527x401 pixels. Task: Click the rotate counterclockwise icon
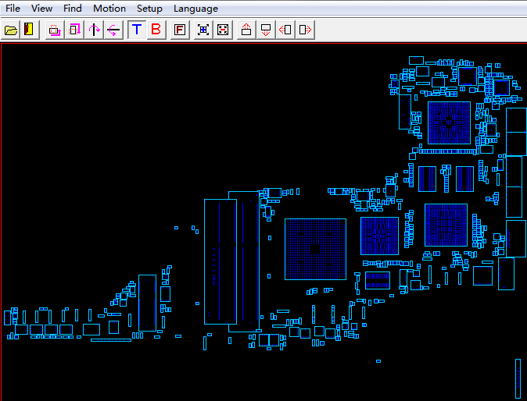55,30
